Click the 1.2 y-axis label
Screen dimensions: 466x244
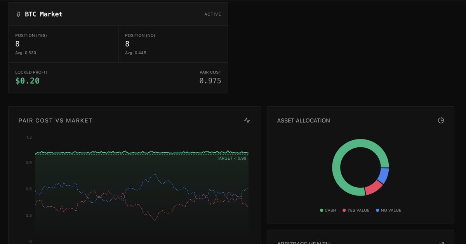(29, 138)
